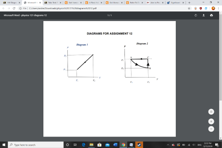Reload the current page
This screenshot has width=222, height=148.
(14, 8)
